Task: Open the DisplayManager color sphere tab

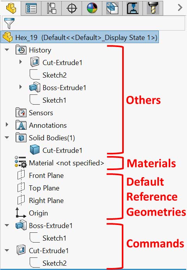Action: click(x=92, y=8)
